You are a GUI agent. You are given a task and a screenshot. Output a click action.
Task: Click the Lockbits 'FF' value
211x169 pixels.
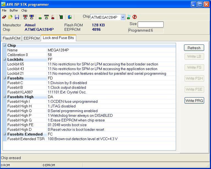(x=50, y=59)
